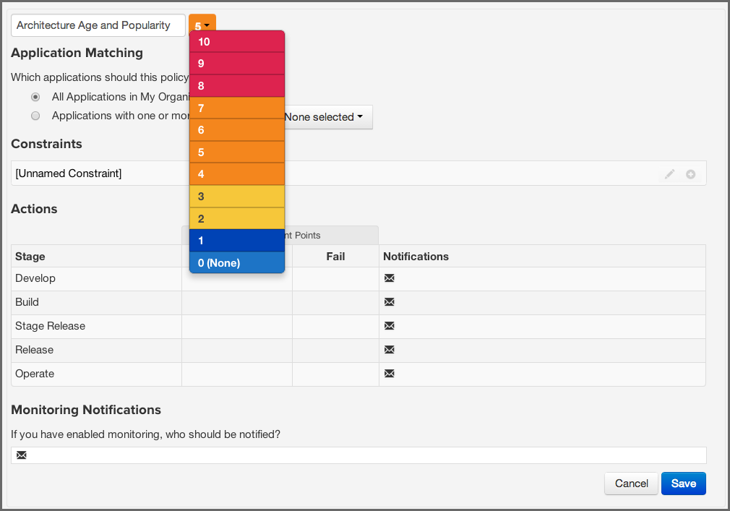The image size is (730, 511).
Task: Choose threat level 10 from the list
Action: pos(237,41)
